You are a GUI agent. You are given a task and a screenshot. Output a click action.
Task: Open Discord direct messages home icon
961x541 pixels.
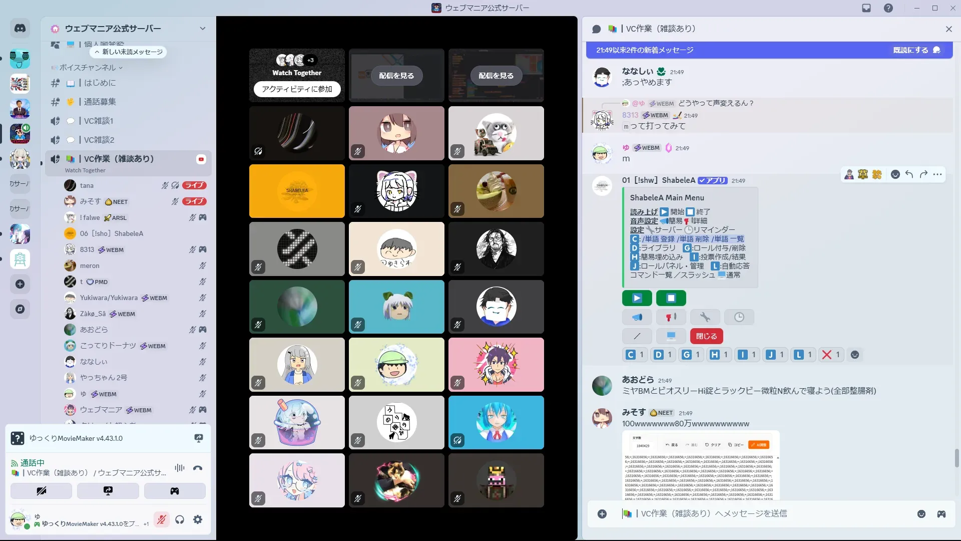tap(20, 29)
